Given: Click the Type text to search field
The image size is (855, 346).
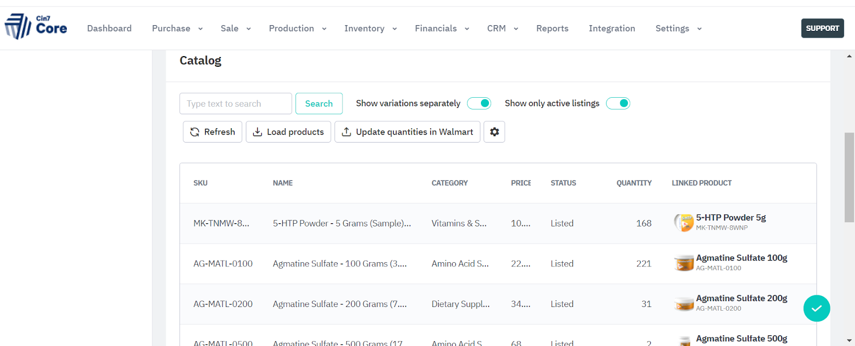Looking at the screenshot, I should [x=235, y=104].
